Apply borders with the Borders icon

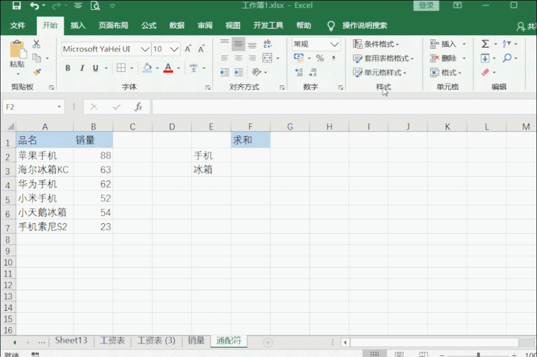[x=121, y=68]
